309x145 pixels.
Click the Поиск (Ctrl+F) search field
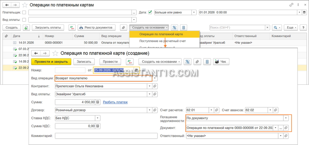237,27
